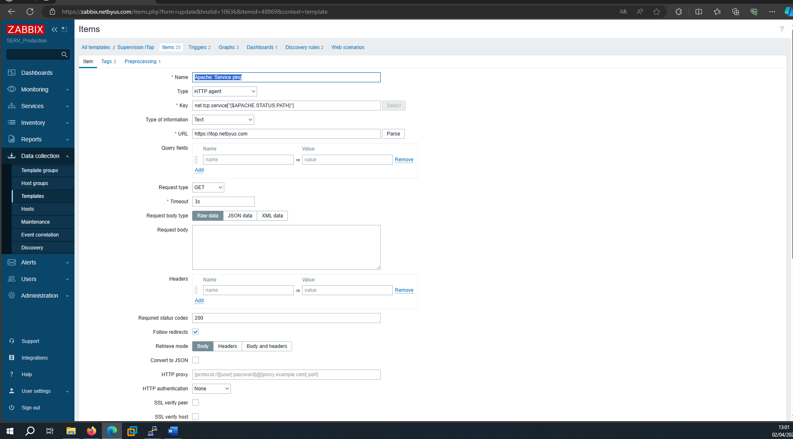793x439 pixels.
Task: Open Firefox from the Windows taskbar
Action: tap(91, 431)
